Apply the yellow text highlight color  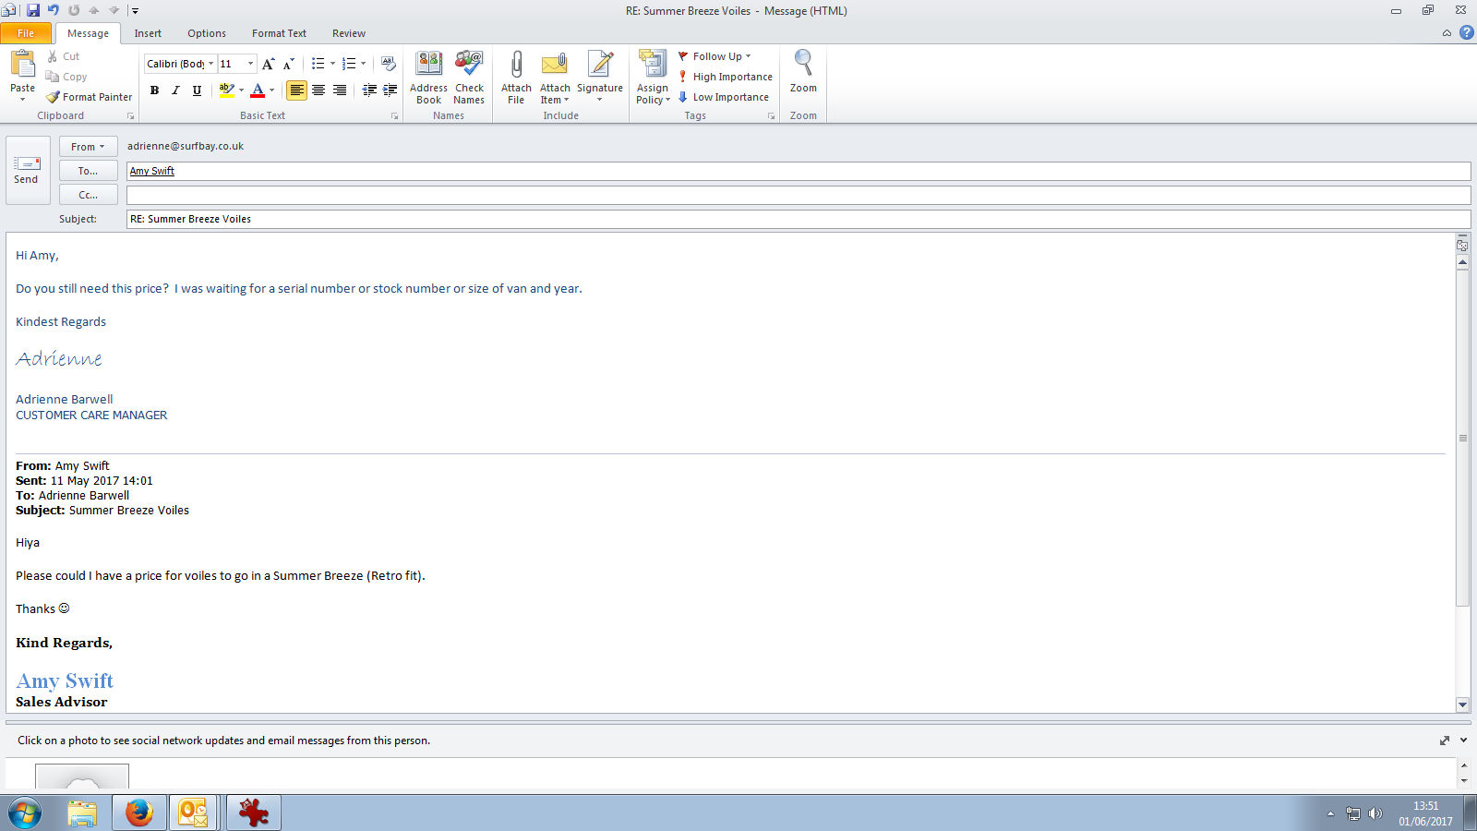pos(226,90)
